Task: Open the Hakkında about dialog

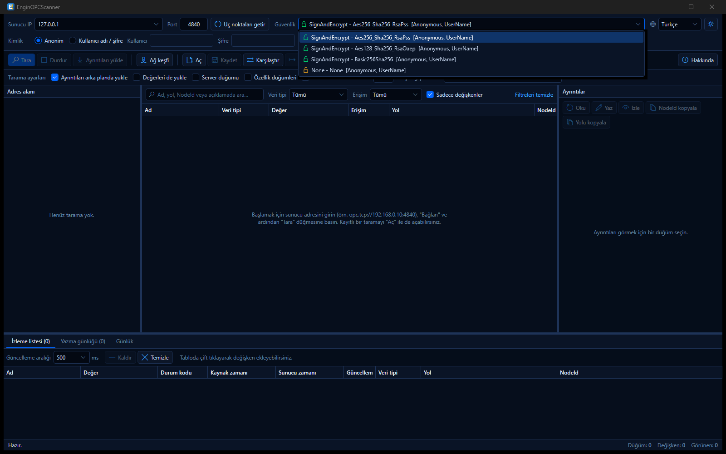Action: (697, 60)
